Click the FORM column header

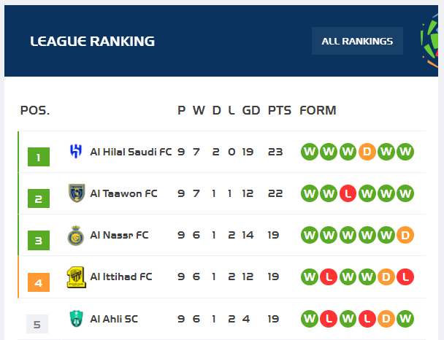point(318,110)
